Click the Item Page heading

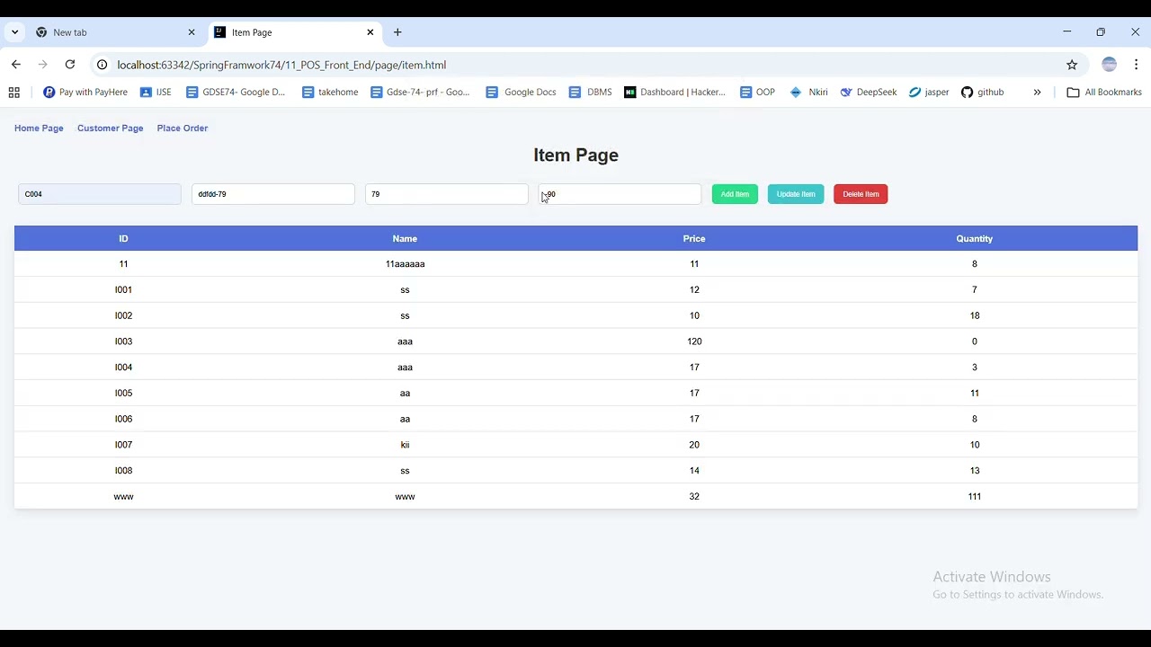click(575, 155)
